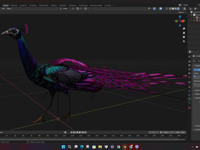
Task: Go to the Shading workspace tab
Action: [54, 5]
